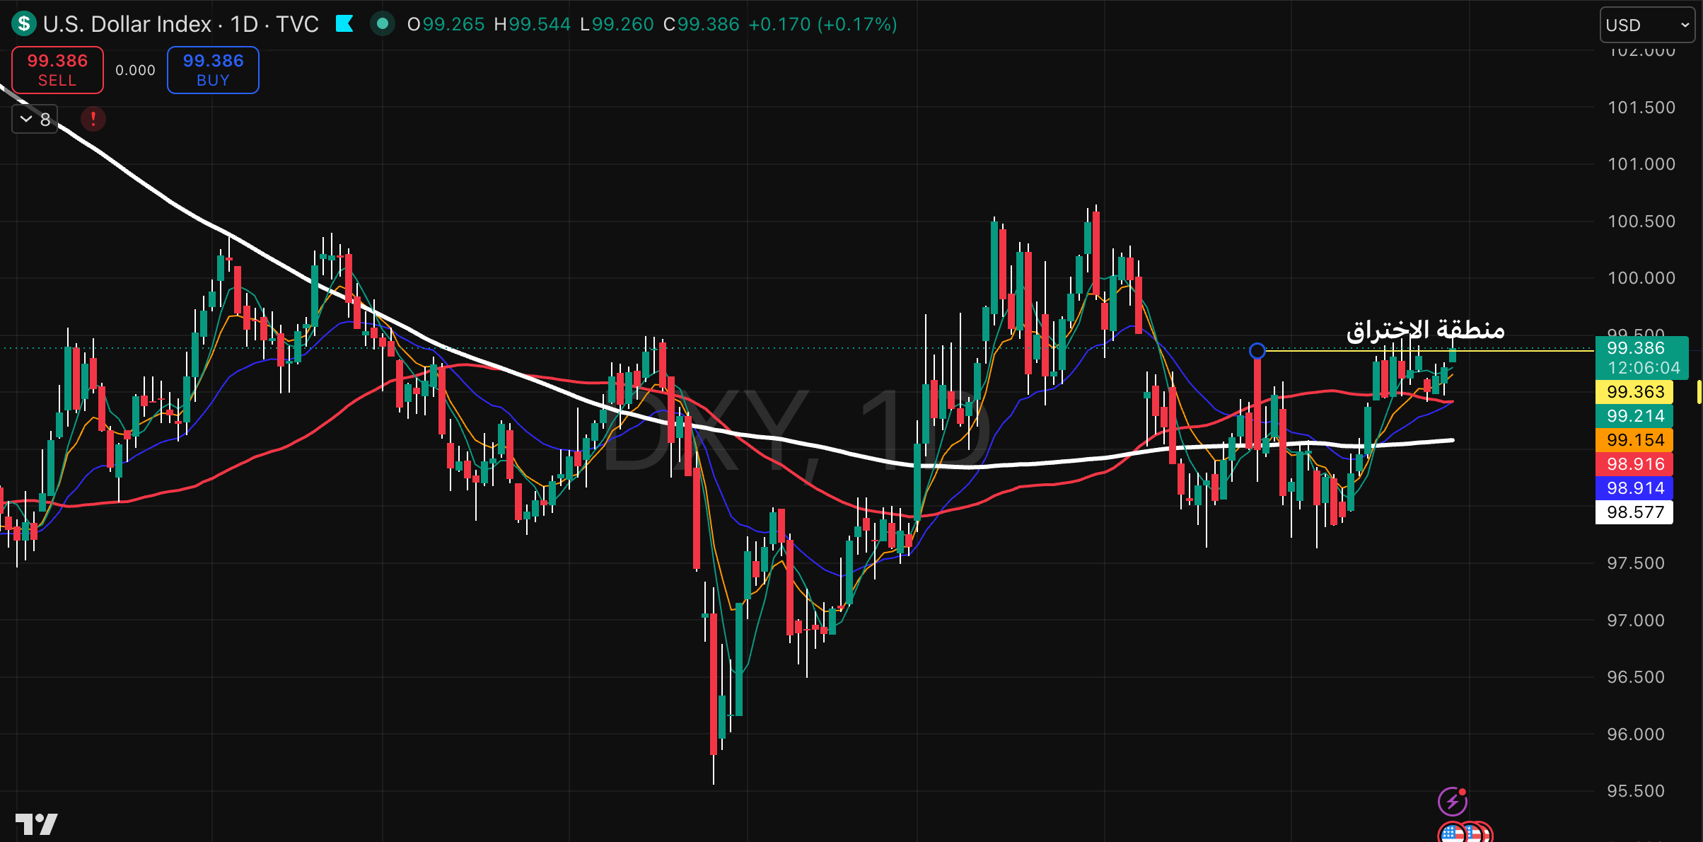Screen dimensions: 1703x842
Task: Click the TradingView logo
Action: click(x=37, y=824)
